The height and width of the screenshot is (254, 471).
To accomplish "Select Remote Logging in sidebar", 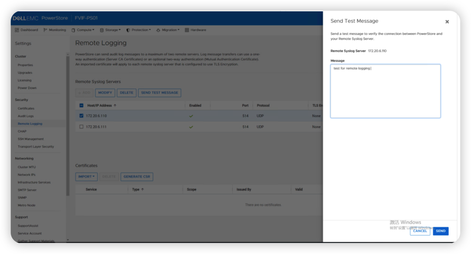I will (30, 124).
